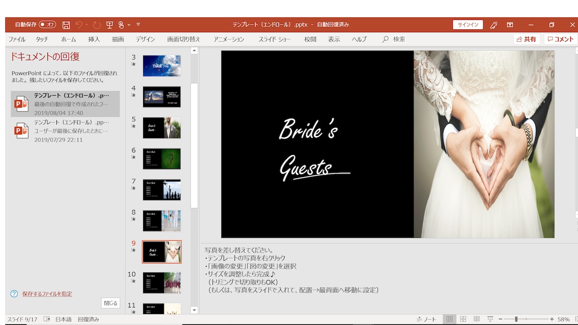Screen dimensions: 578x325
Task: Click the 保存するファイルを指定 link
Action: click(x=47, y=294)
